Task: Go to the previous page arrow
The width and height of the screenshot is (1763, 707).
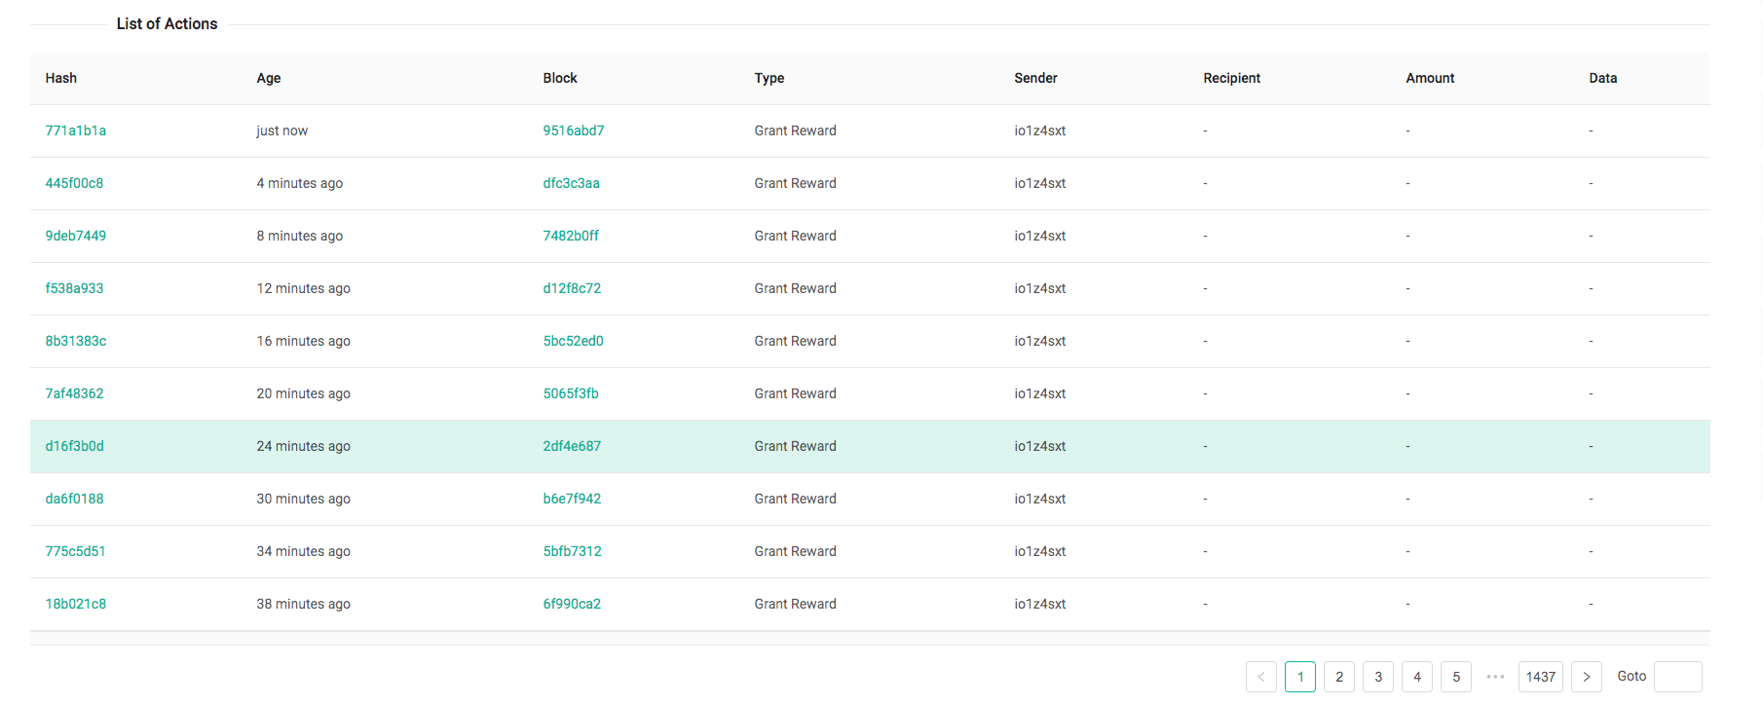Action: coord(1260,677)
